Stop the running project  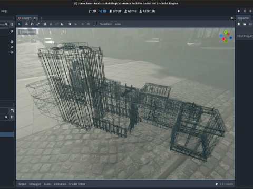click(x=250, y=11)
